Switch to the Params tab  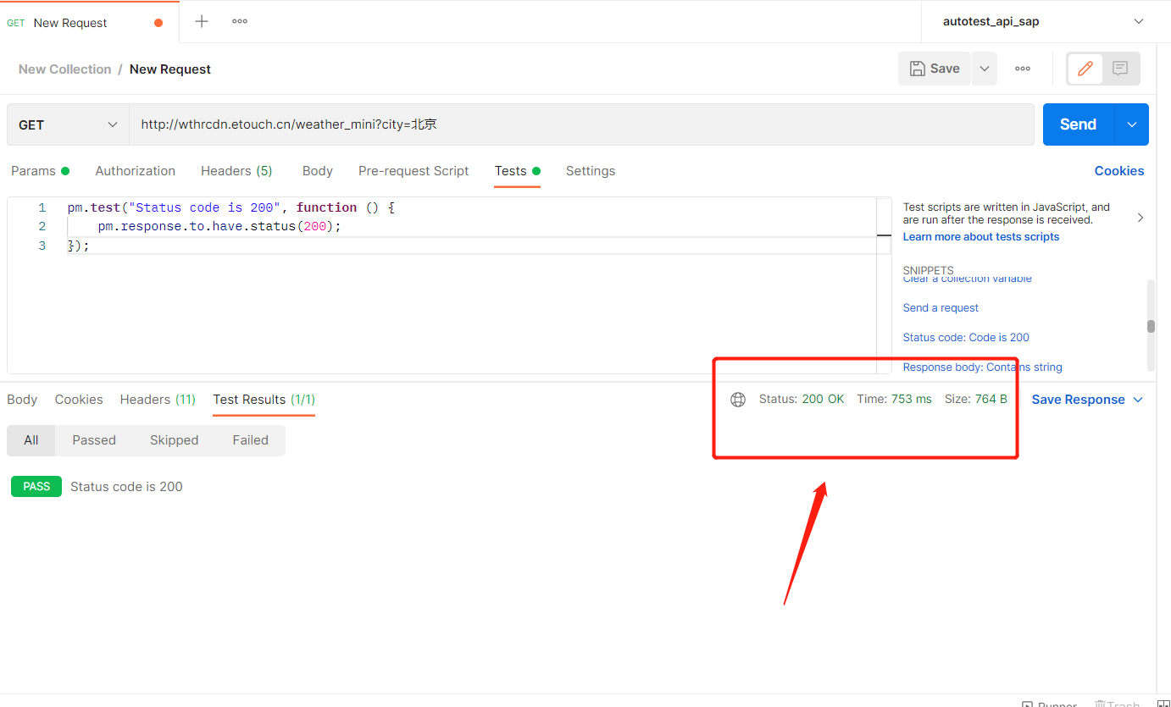point(40,171)
